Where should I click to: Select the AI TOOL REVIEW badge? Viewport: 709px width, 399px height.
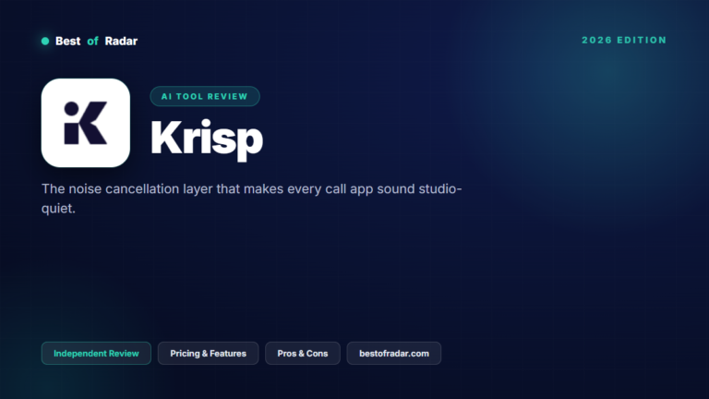click(205, 96)
